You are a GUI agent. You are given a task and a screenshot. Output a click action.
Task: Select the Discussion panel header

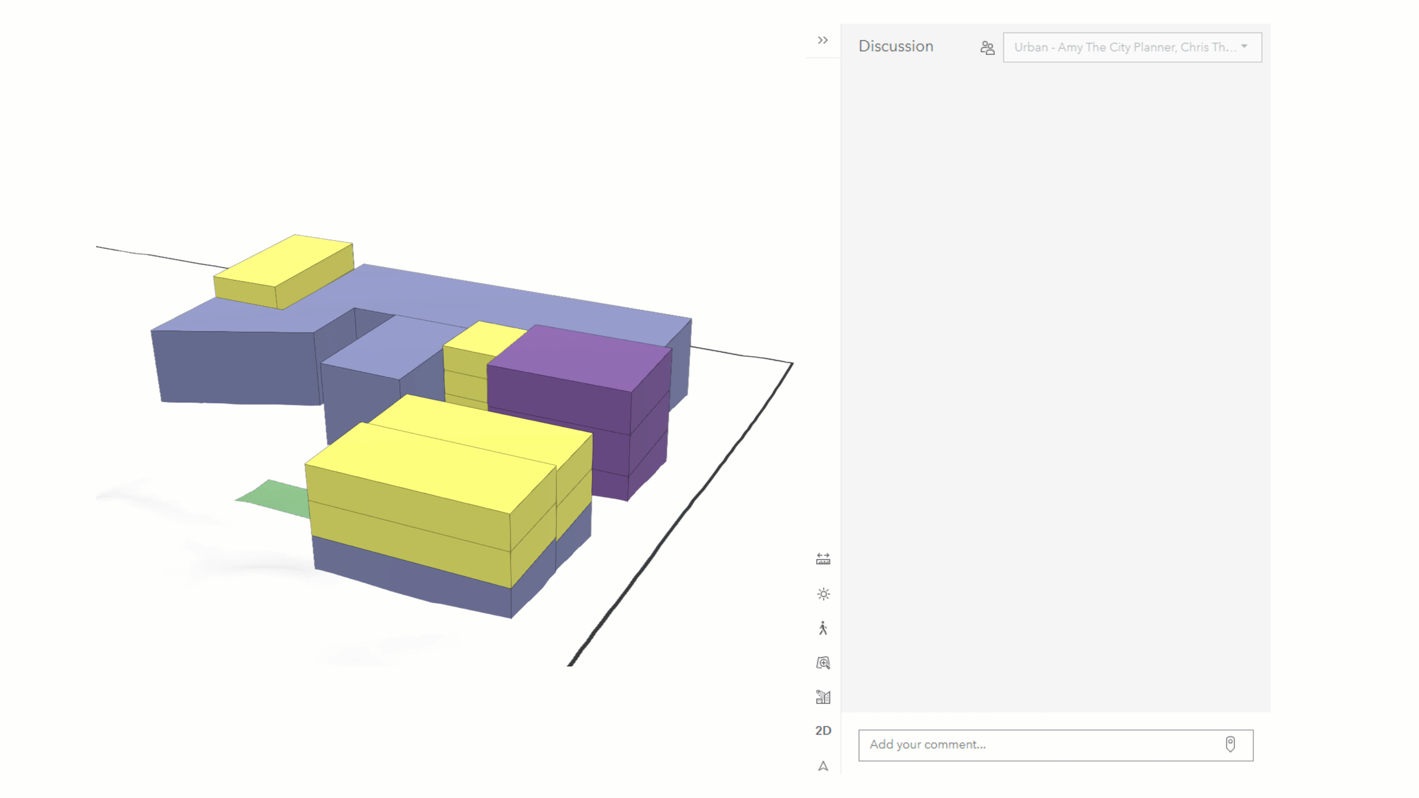point(895,46)
